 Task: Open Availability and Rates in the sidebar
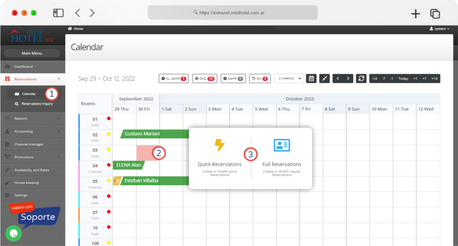click(33, 170)
